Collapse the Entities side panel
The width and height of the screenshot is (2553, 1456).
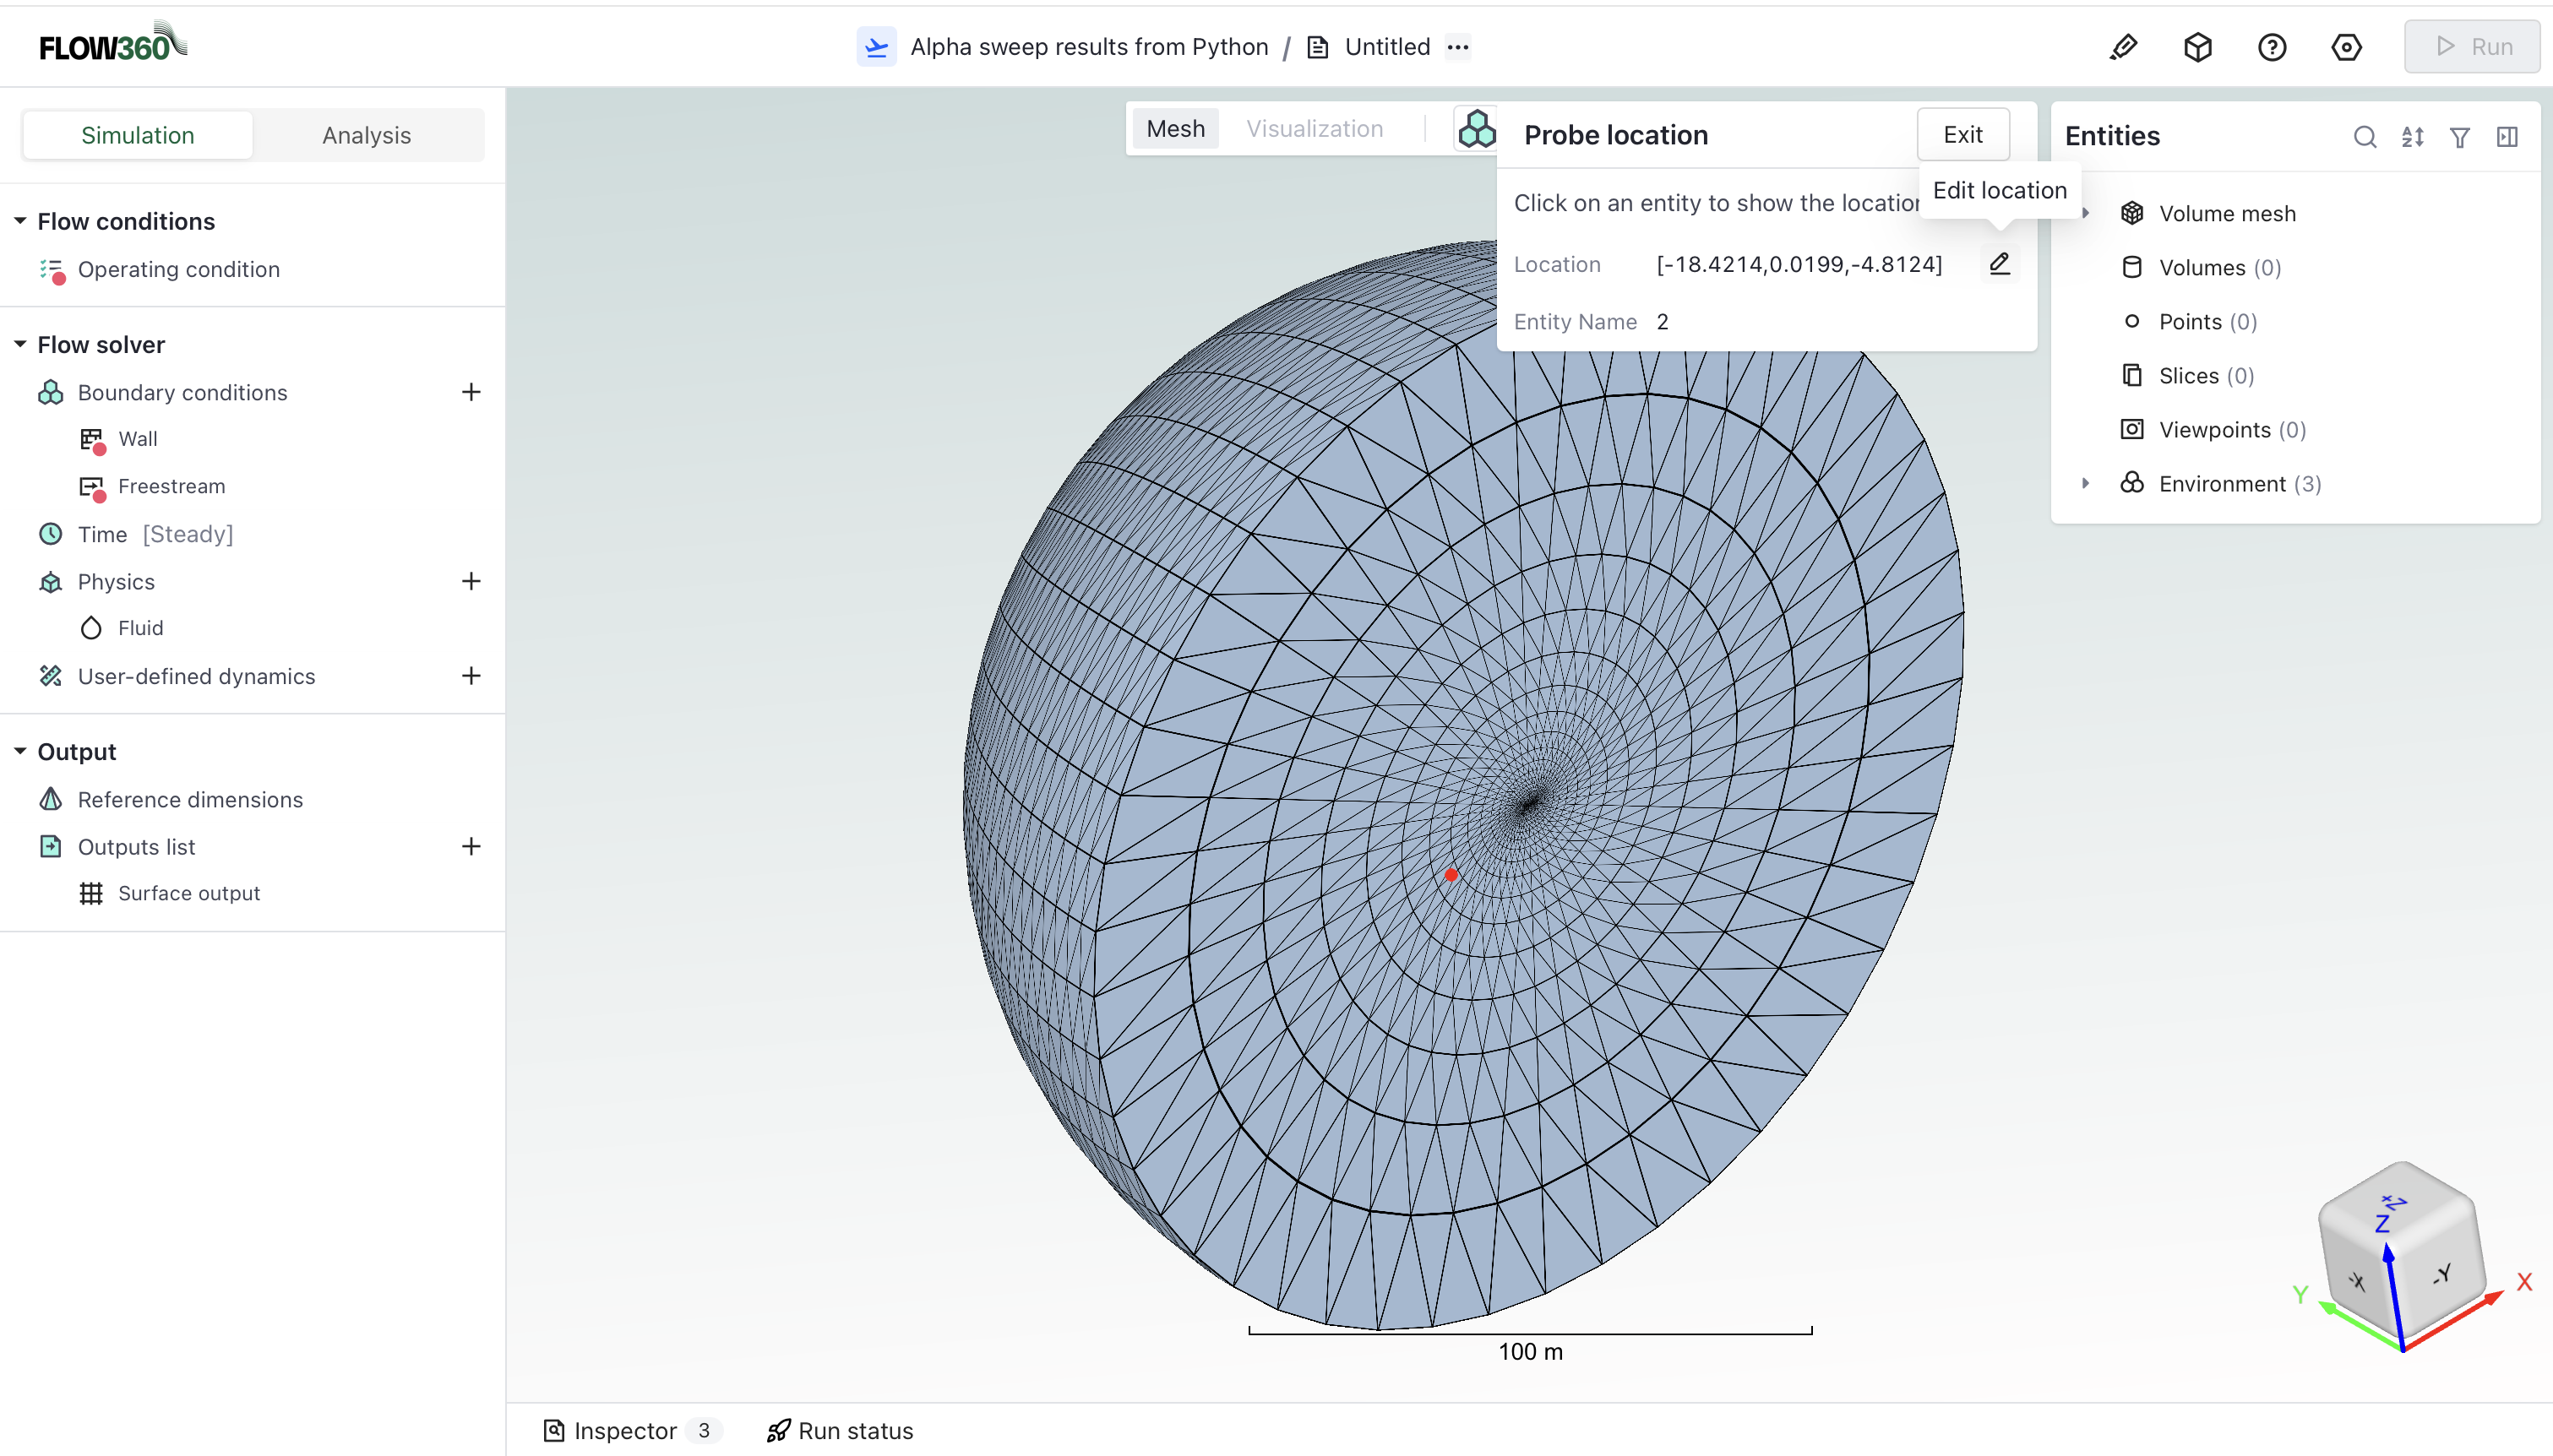tap(2507, 136)
